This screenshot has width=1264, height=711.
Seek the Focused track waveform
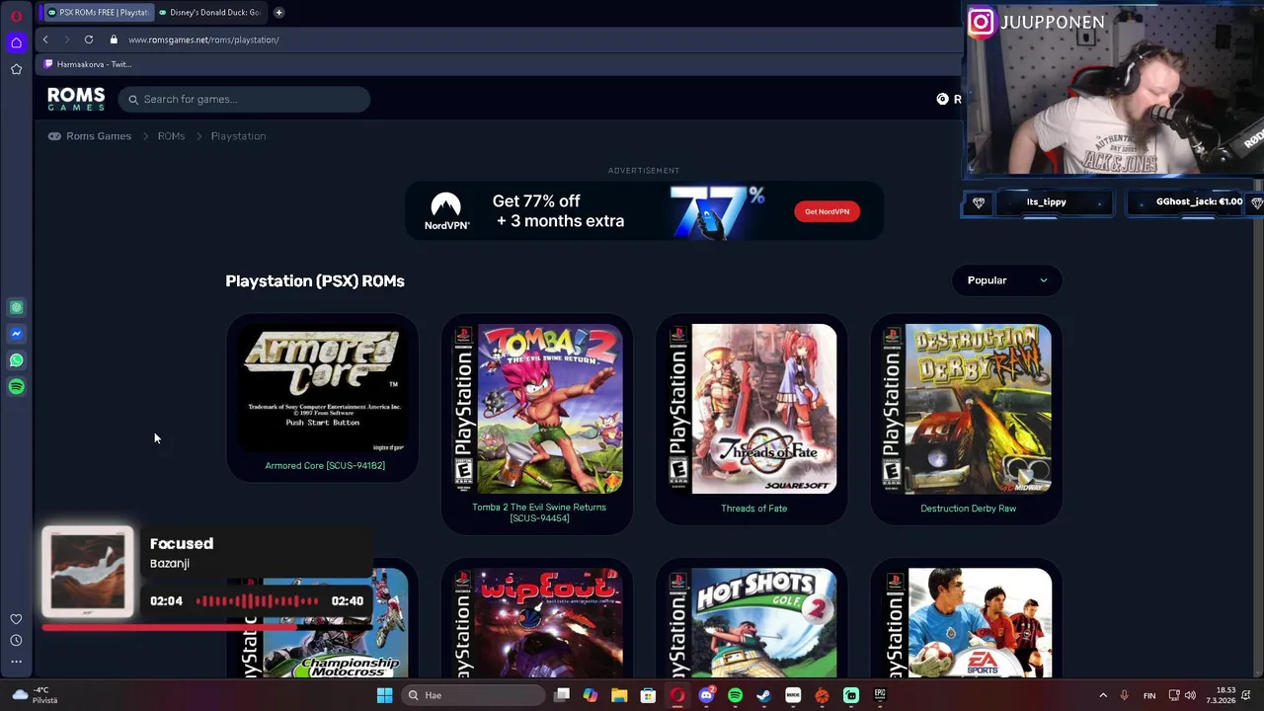[258, 600]
